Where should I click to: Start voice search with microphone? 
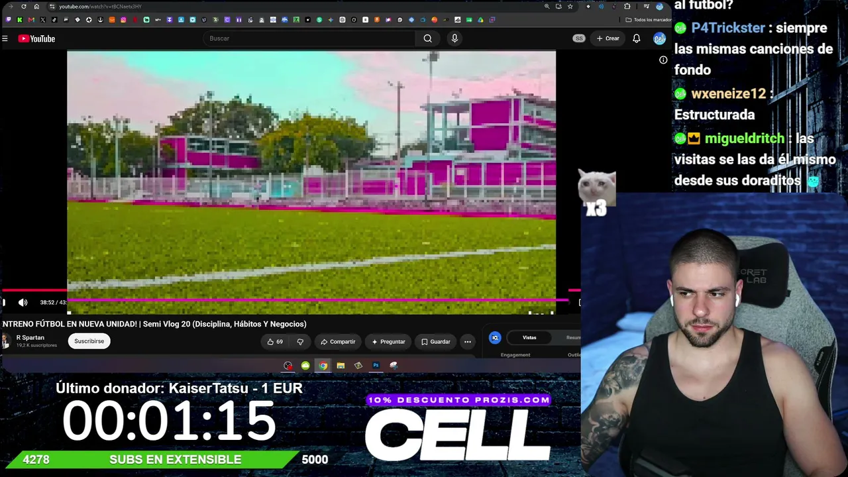(x=454, y=38)
